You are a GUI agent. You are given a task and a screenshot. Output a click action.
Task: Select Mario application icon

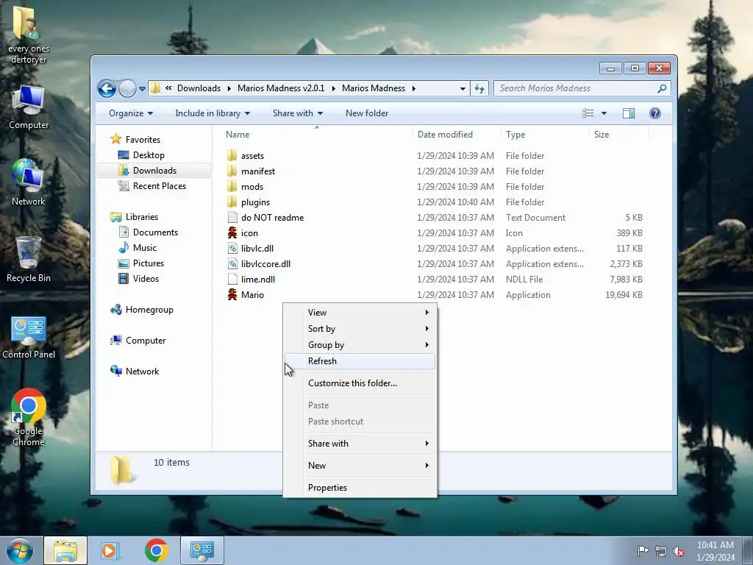coord(232,294)
